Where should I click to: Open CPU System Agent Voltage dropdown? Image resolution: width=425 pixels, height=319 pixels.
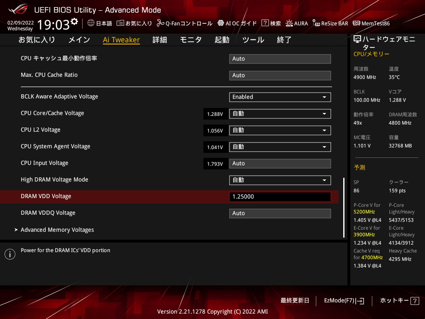point(280,147)
